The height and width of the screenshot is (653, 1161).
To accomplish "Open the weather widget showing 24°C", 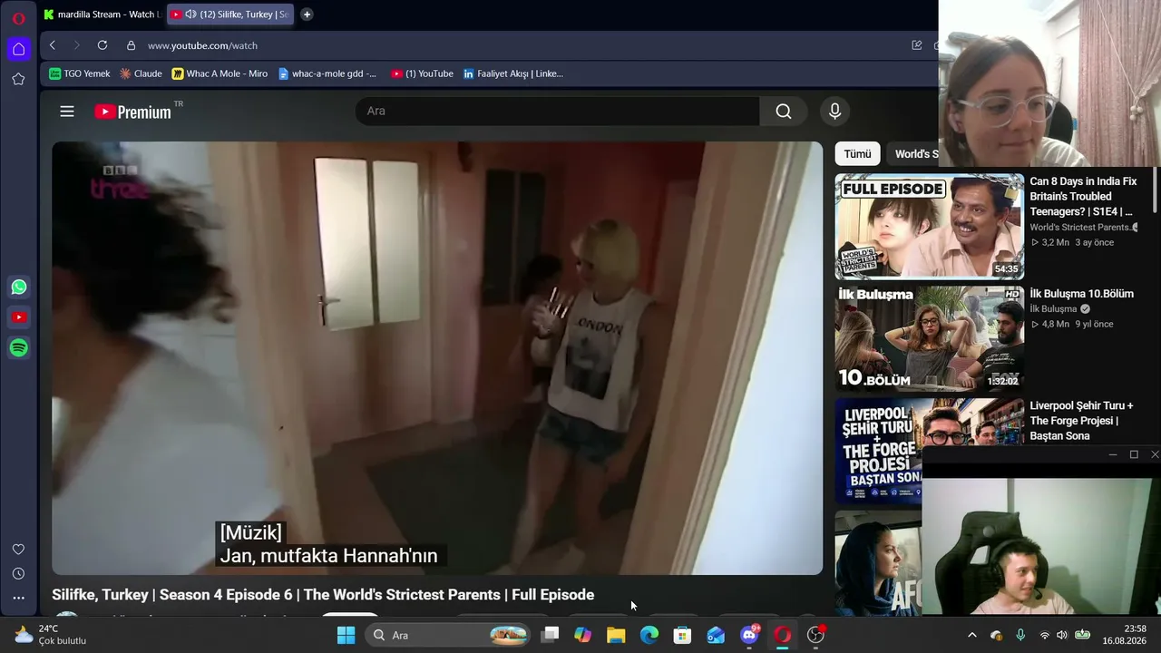I will tap(50, 635).
